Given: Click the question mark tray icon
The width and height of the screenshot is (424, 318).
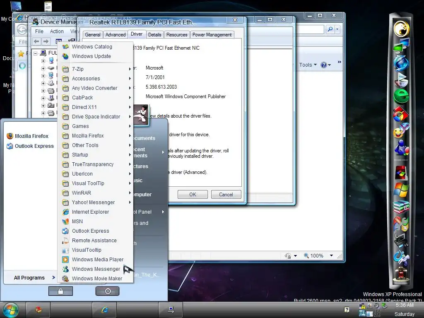Looking at the screenshot, I should click(x=347, y=310).
